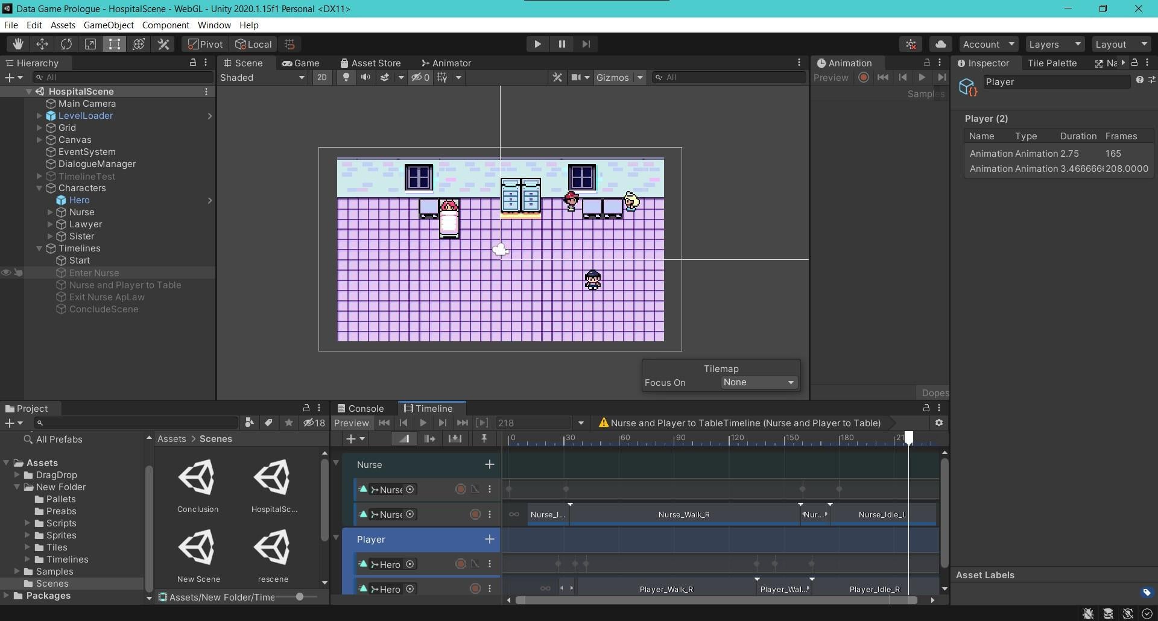Toggle 2D view in Scene
Image resolution: width=1158 pixels, height=621 pixels.
[x=322, y=77]
